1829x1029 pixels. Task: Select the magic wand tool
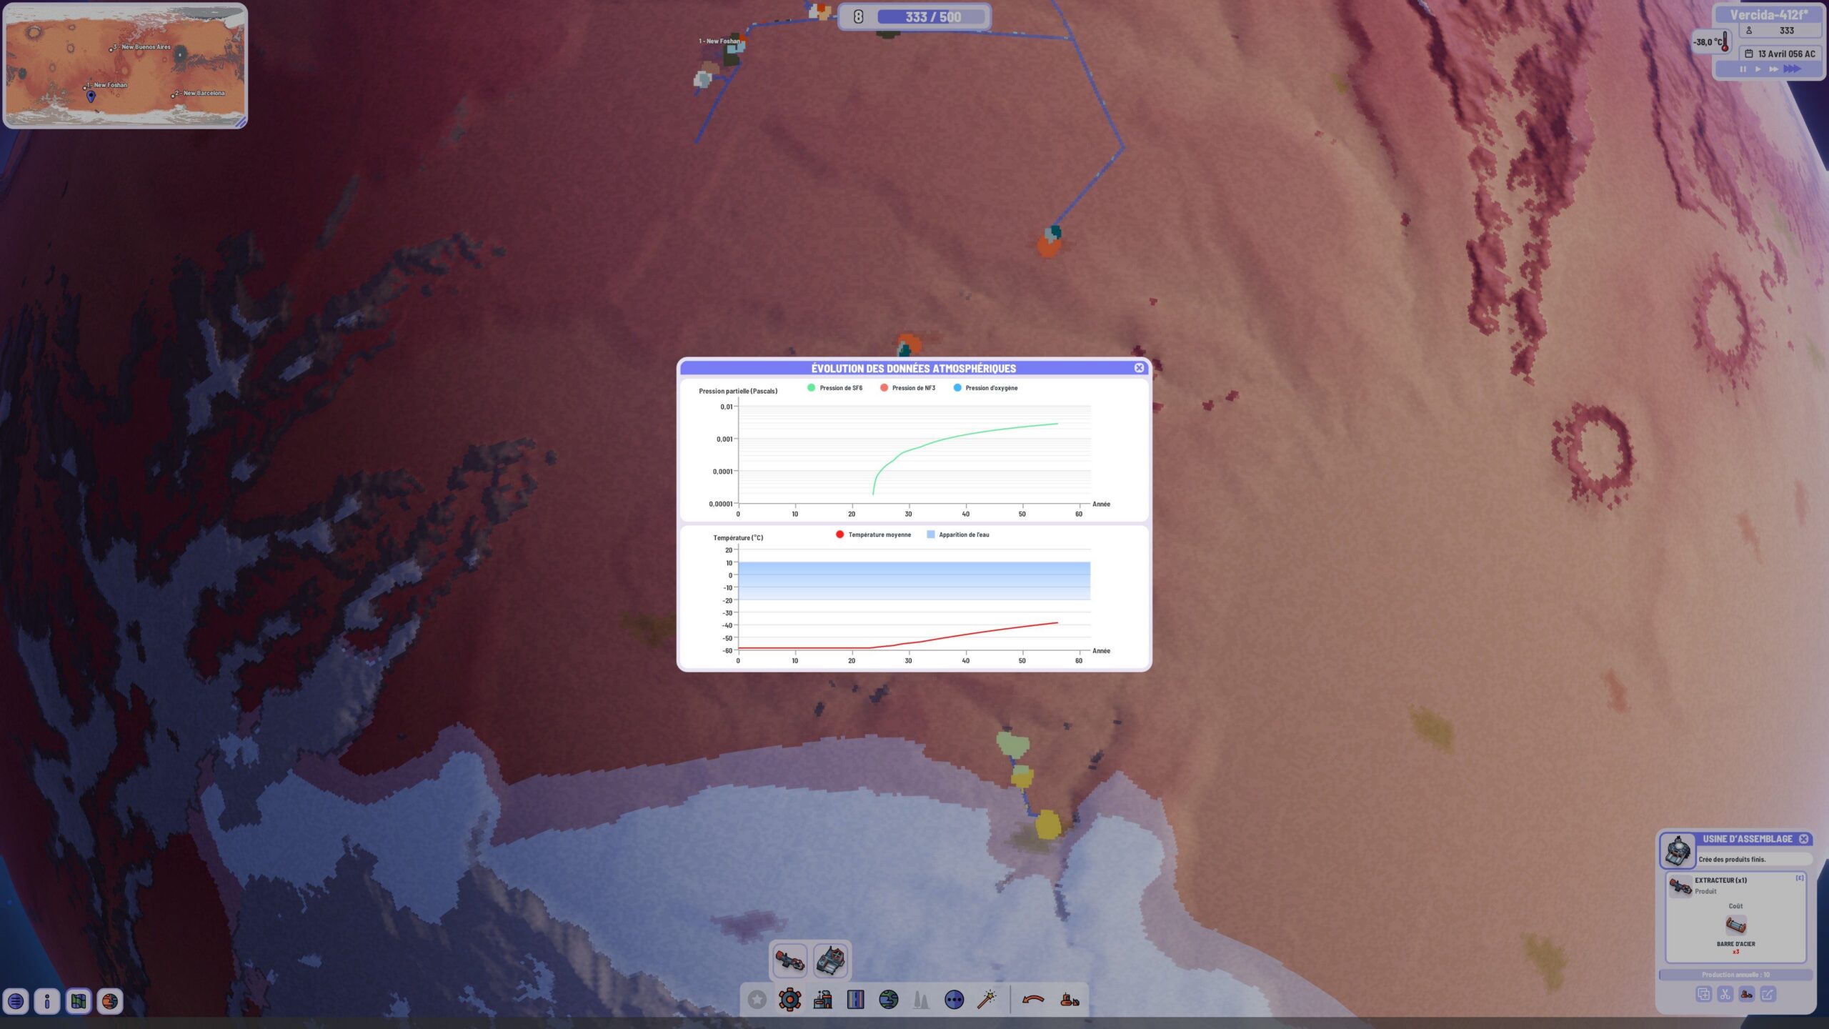(987, 1000)
